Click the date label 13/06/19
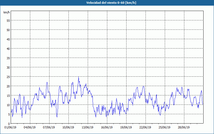This screenshot has height=134, width=214. (x=87, y=128)
